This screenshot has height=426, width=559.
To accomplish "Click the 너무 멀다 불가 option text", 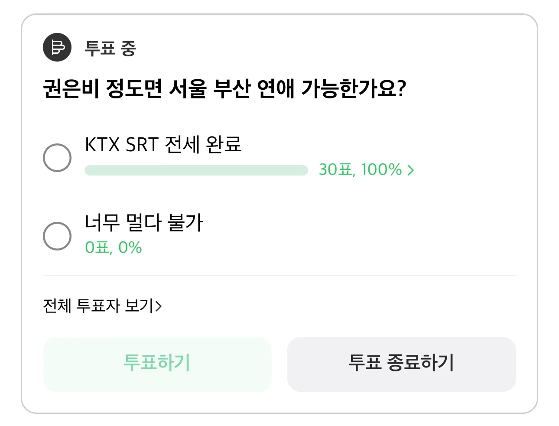I will click(x=143, y=223).
